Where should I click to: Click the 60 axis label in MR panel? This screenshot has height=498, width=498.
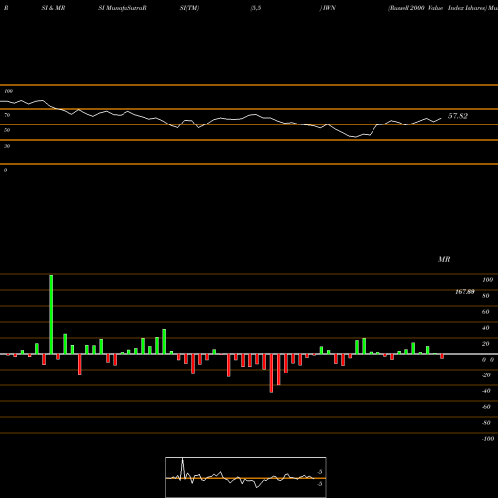click(x=486, y=312)
